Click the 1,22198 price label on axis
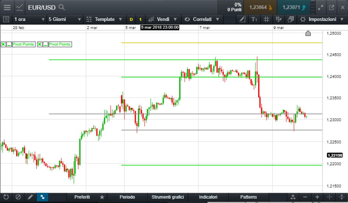The image size is (348, 203). pyautogui.click(x=335, y=155)
